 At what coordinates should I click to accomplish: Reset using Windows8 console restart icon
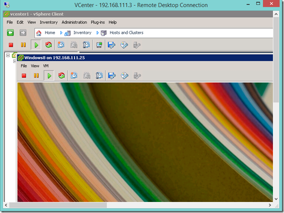(x=62, y=75)
